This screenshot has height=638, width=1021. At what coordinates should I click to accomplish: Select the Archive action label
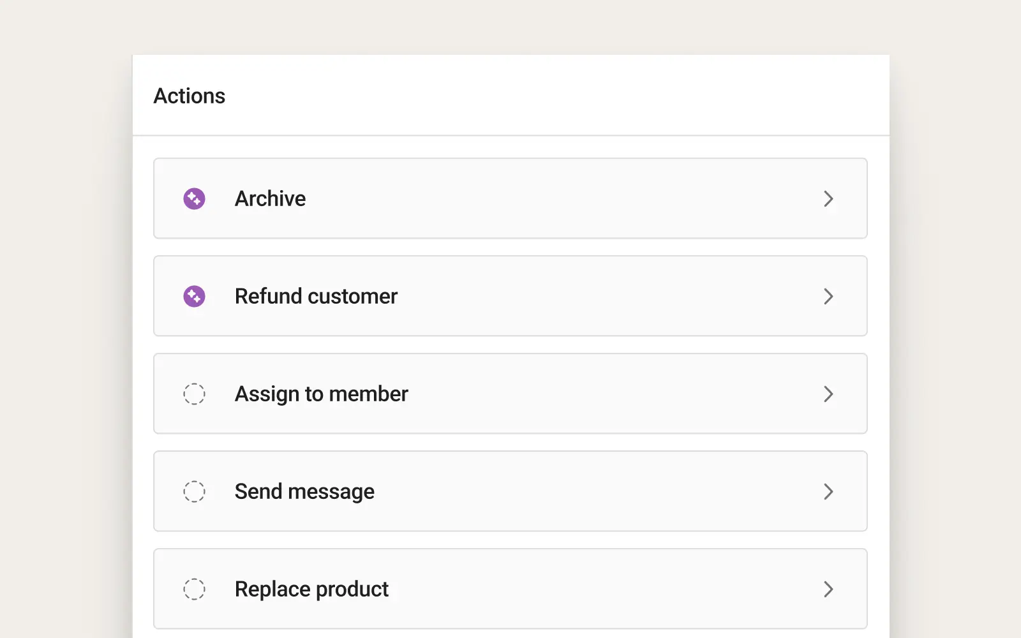tap(270, 198)
